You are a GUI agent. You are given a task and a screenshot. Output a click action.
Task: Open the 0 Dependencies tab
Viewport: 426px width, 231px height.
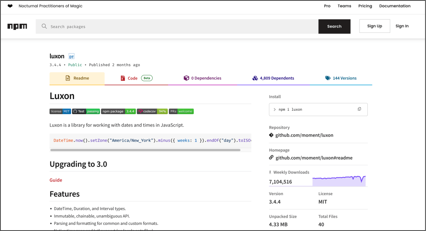pyautogui.click(x=203, y=78)
